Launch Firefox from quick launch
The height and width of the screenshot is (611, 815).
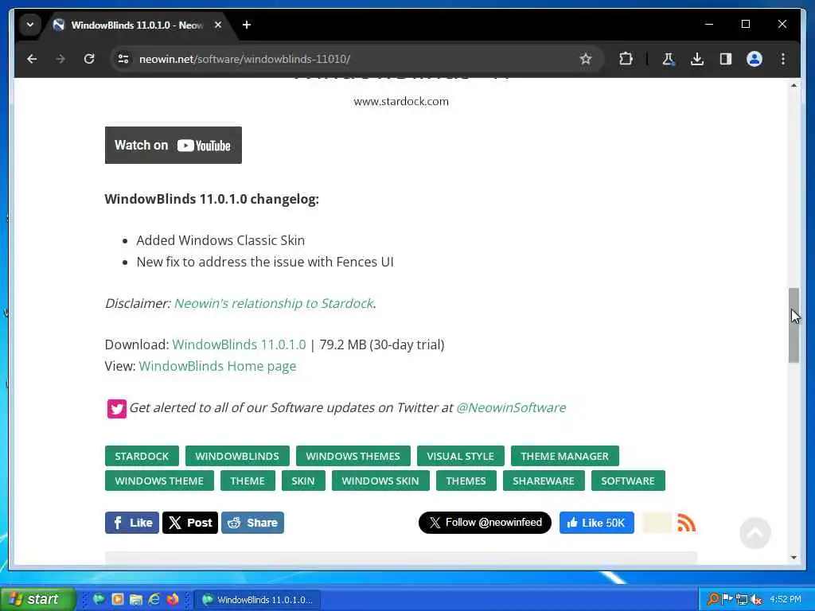tap(173, 599)
